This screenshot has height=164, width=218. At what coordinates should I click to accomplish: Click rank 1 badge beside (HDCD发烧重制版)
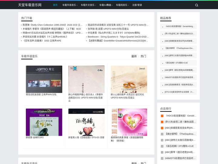162,116
